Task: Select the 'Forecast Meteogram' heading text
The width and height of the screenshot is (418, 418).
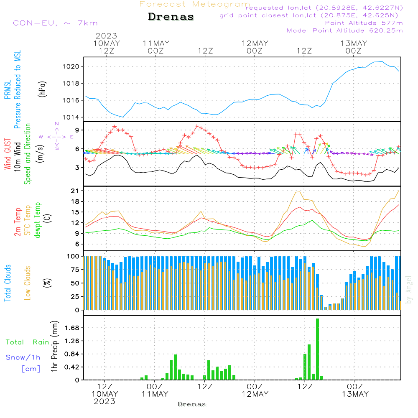Action: (195, 4)
